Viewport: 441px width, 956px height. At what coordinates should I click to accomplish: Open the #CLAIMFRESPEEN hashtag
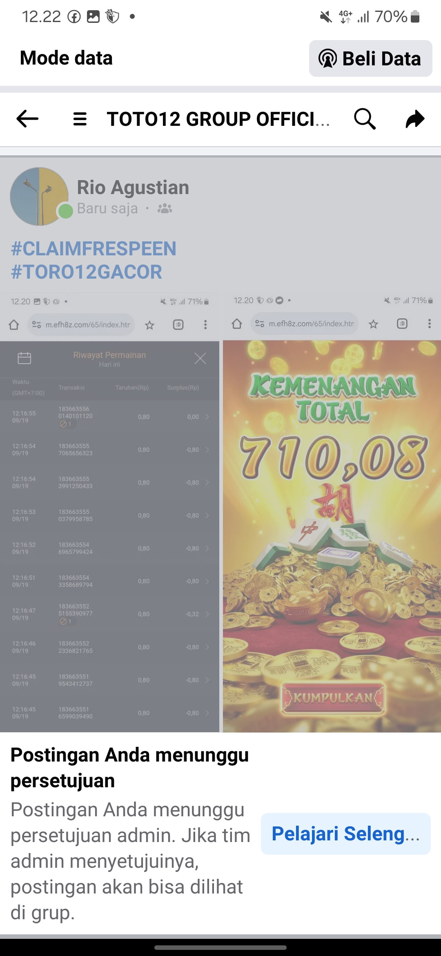pos(94,249)
